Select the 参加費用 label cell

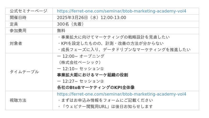pos(29,31)
